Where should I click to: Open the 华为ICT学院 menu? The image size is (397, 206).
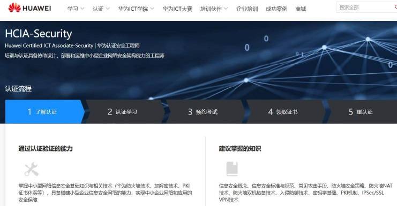click(x=133, y=9)
